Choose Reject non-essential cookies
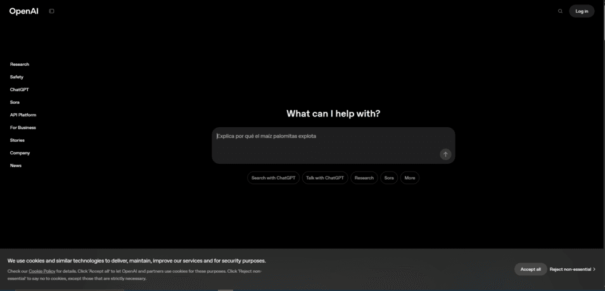This screenshot has height=291, width=605. (x=573, y=269)
